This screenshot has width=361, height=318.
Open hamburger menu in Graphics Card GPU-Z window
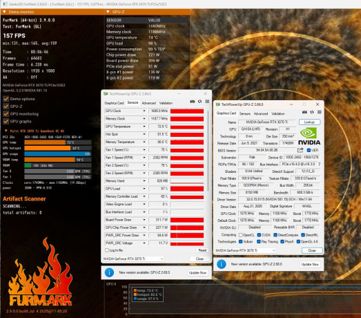320,112
